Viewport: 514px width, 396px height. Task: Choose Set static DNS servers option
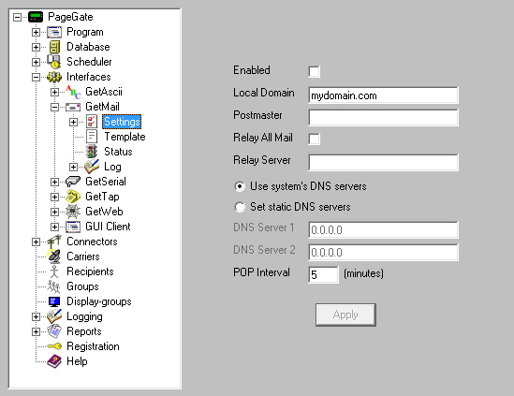240,207
